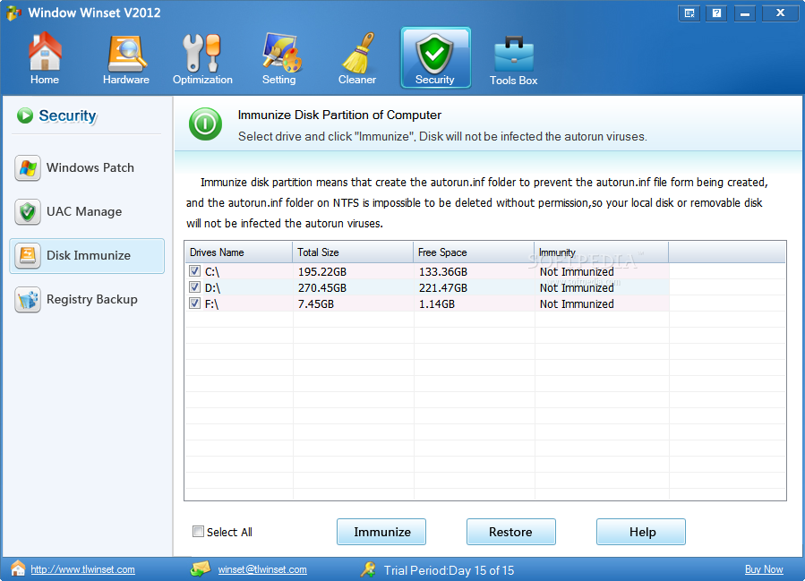805x581 pixels.
Task: Click the UAC Manage shield icon
Action: click(x=28, y=212)
